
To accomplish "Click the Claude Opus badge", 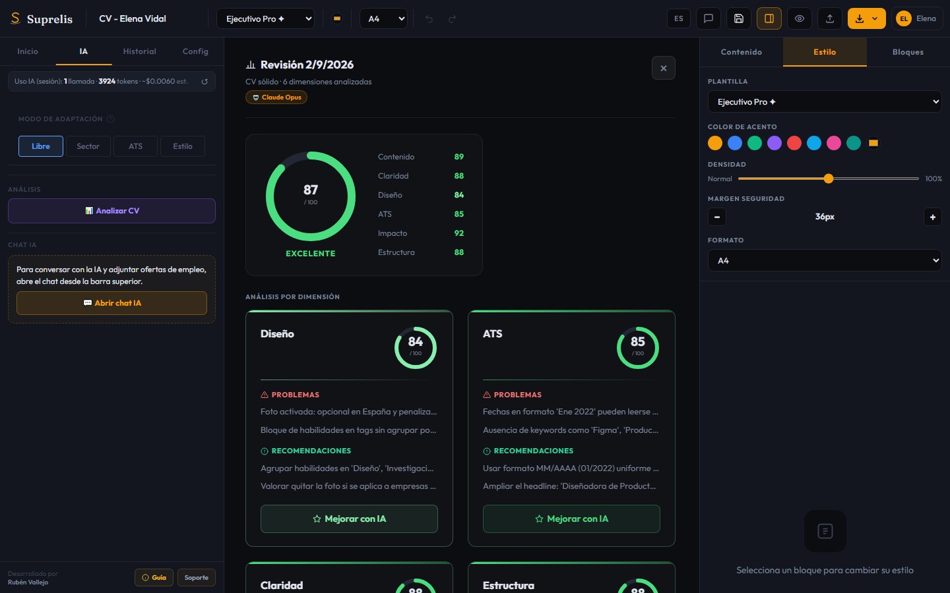I will [x=276, y=98].
